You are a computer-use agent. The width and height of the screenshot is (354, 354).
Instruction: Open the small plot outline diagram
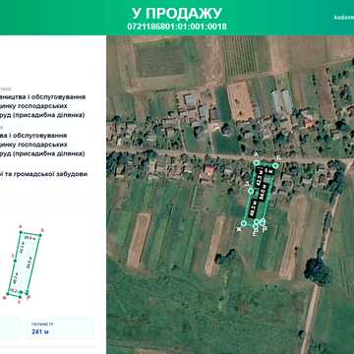point(24,264)
